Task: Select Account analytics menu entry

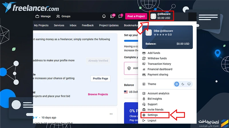Action: click(x=167, y=94)
